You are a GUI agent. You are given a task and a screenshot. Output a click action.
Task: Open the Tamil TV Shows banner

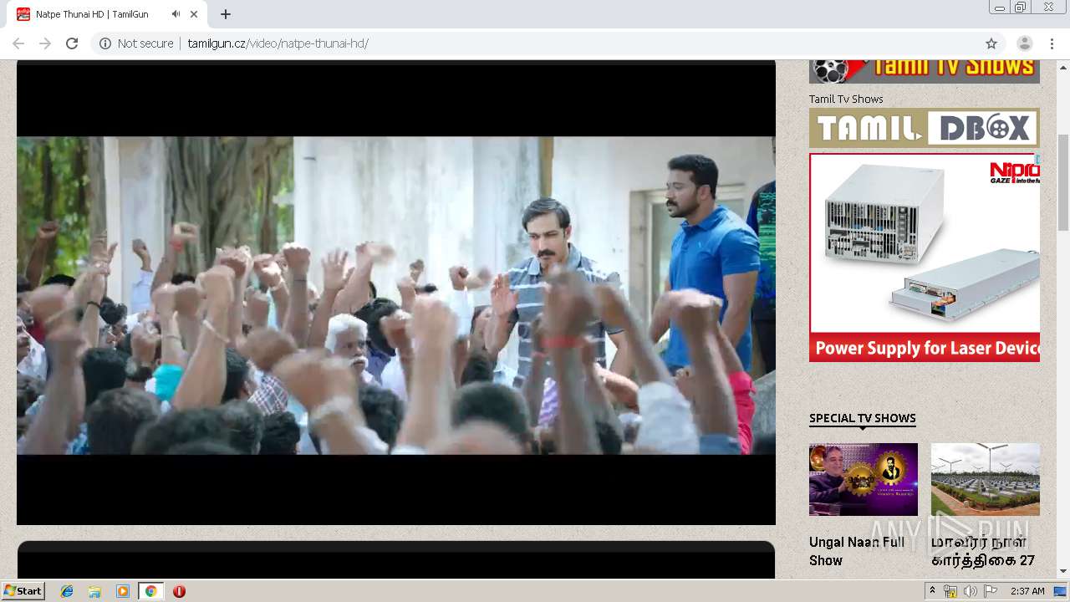pos(925,72)
